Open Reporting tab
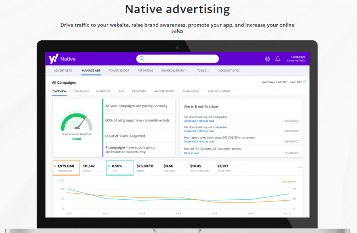This screenshot has width=357, height=233. (x=145, y=71)
